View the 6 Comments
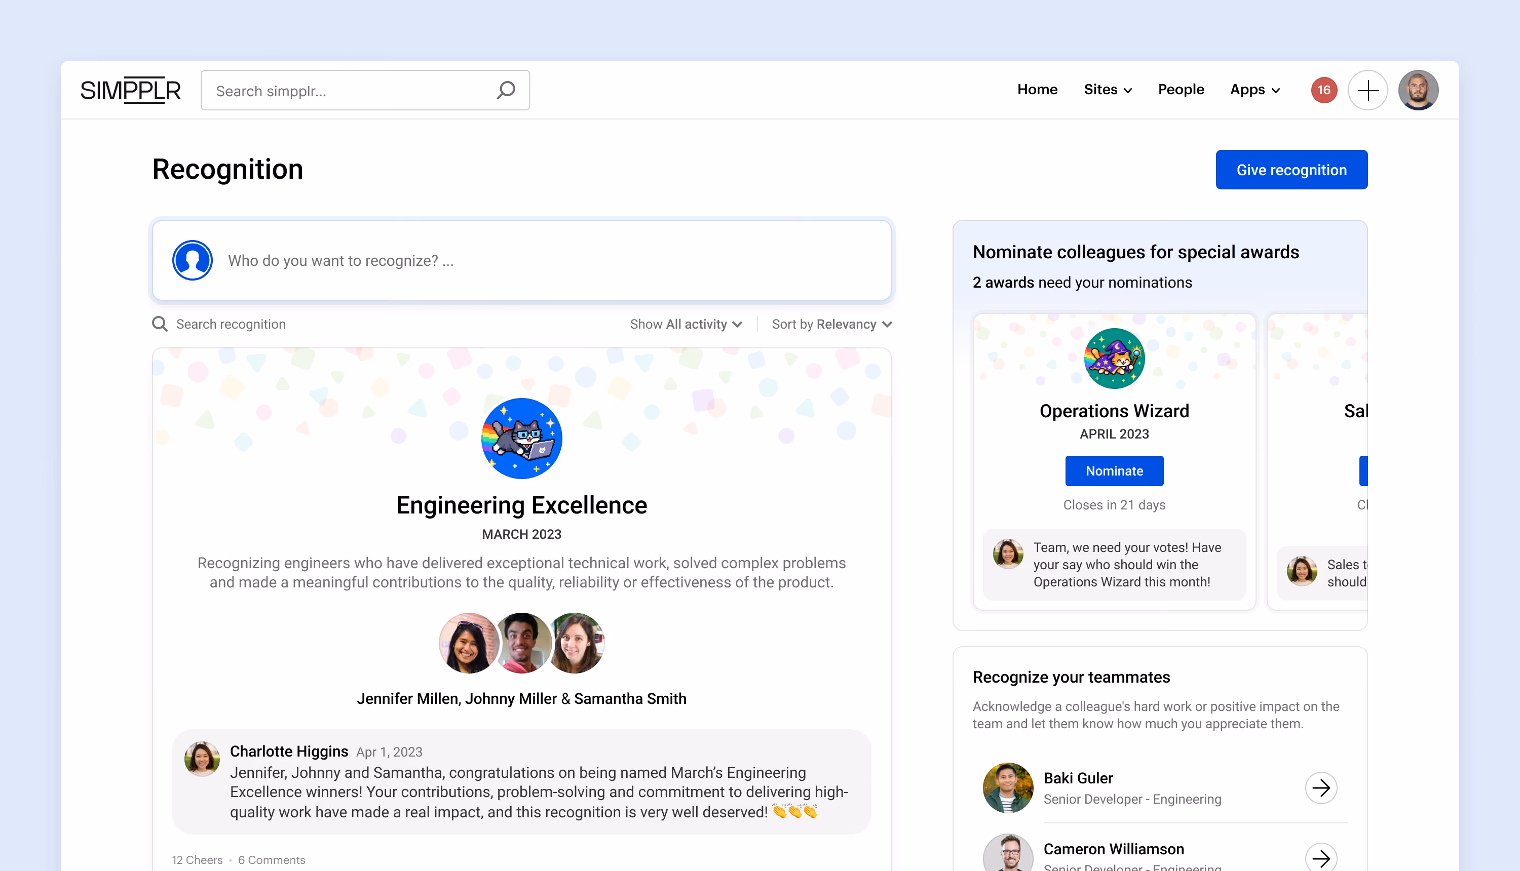1520x871 pixels. click(x=272, y=860)
